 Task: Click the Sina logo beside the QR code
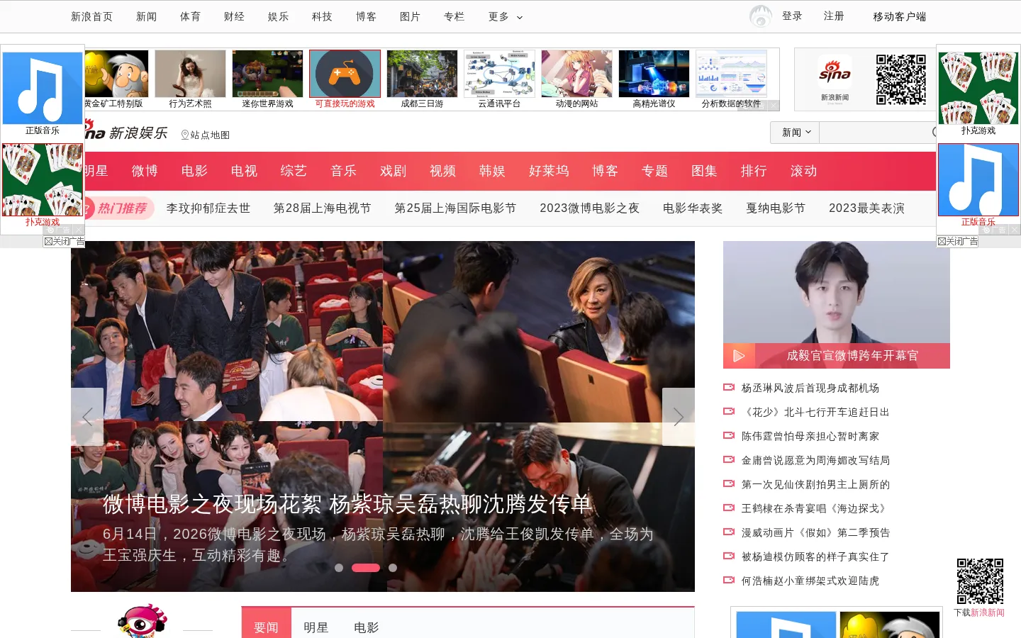tap(835, 73)
